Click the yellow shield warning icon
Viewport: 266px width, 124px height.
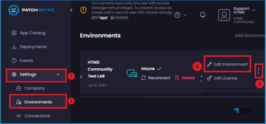coord(83,10)
